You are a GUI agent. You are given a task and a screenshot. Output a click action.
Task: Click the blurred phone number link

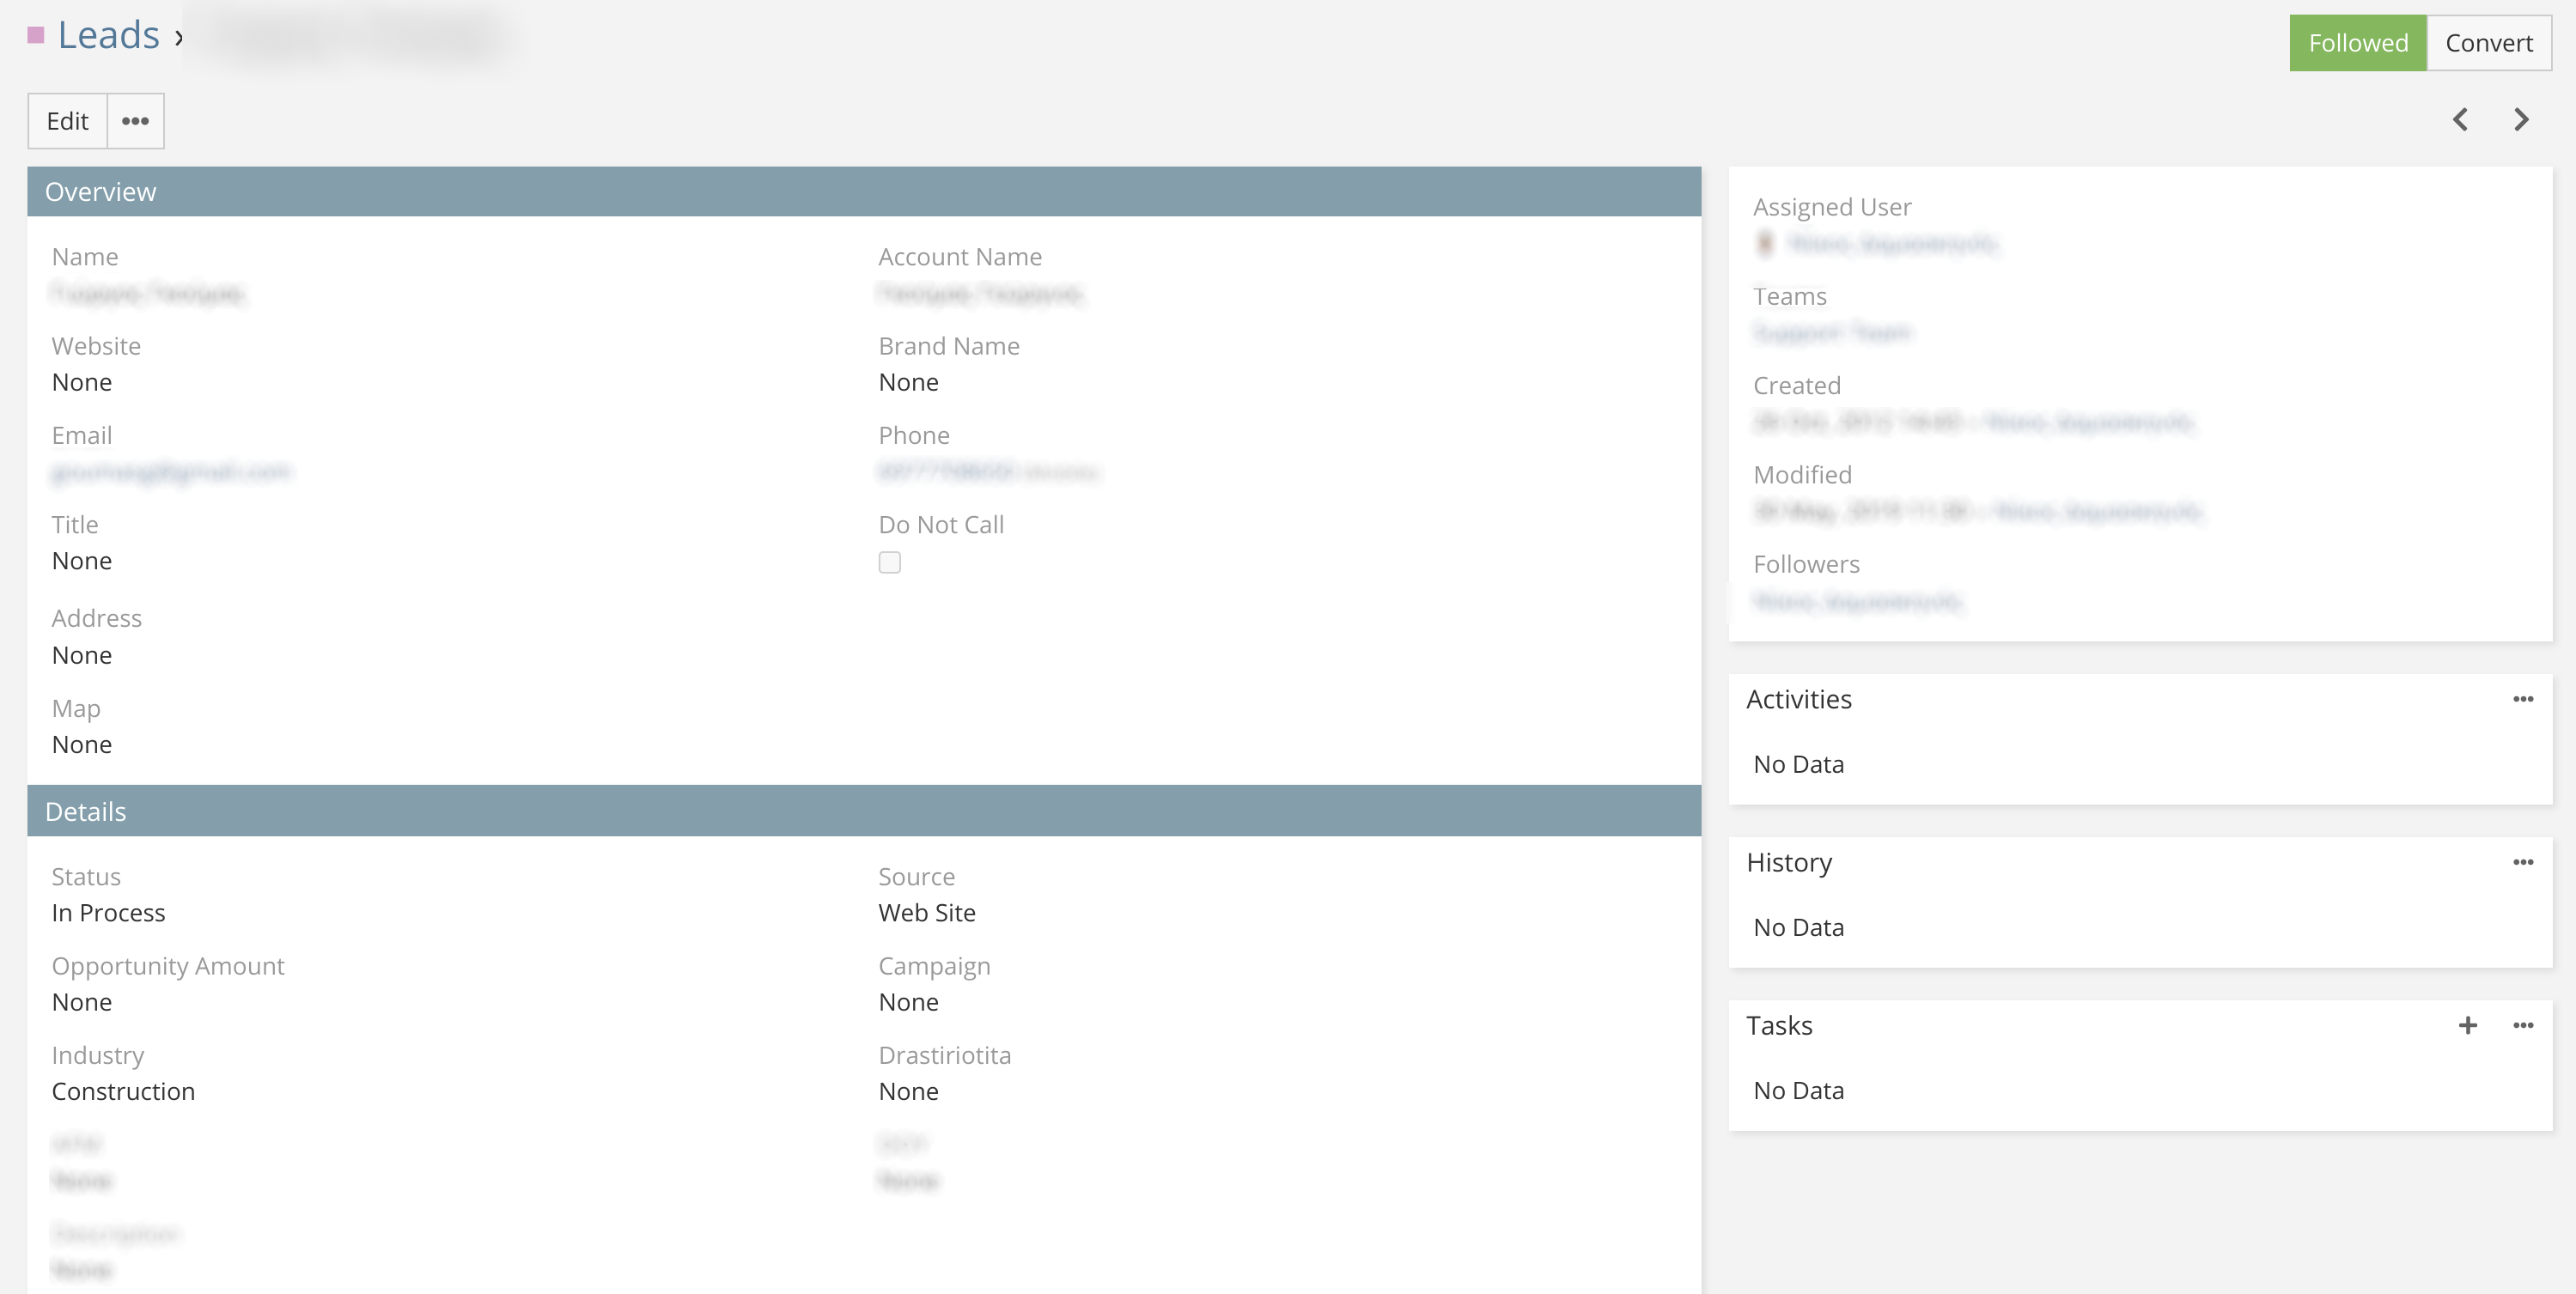click(946, 472)
